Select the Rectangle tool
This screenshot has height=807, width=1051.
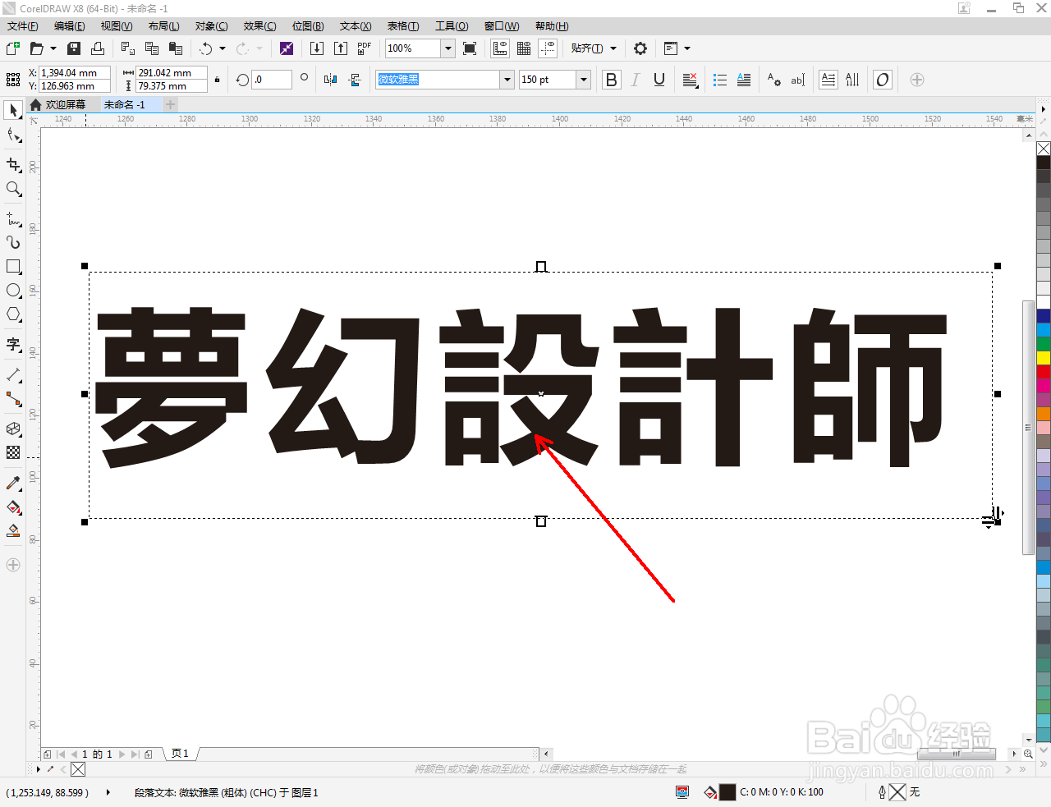click(13, 267)
